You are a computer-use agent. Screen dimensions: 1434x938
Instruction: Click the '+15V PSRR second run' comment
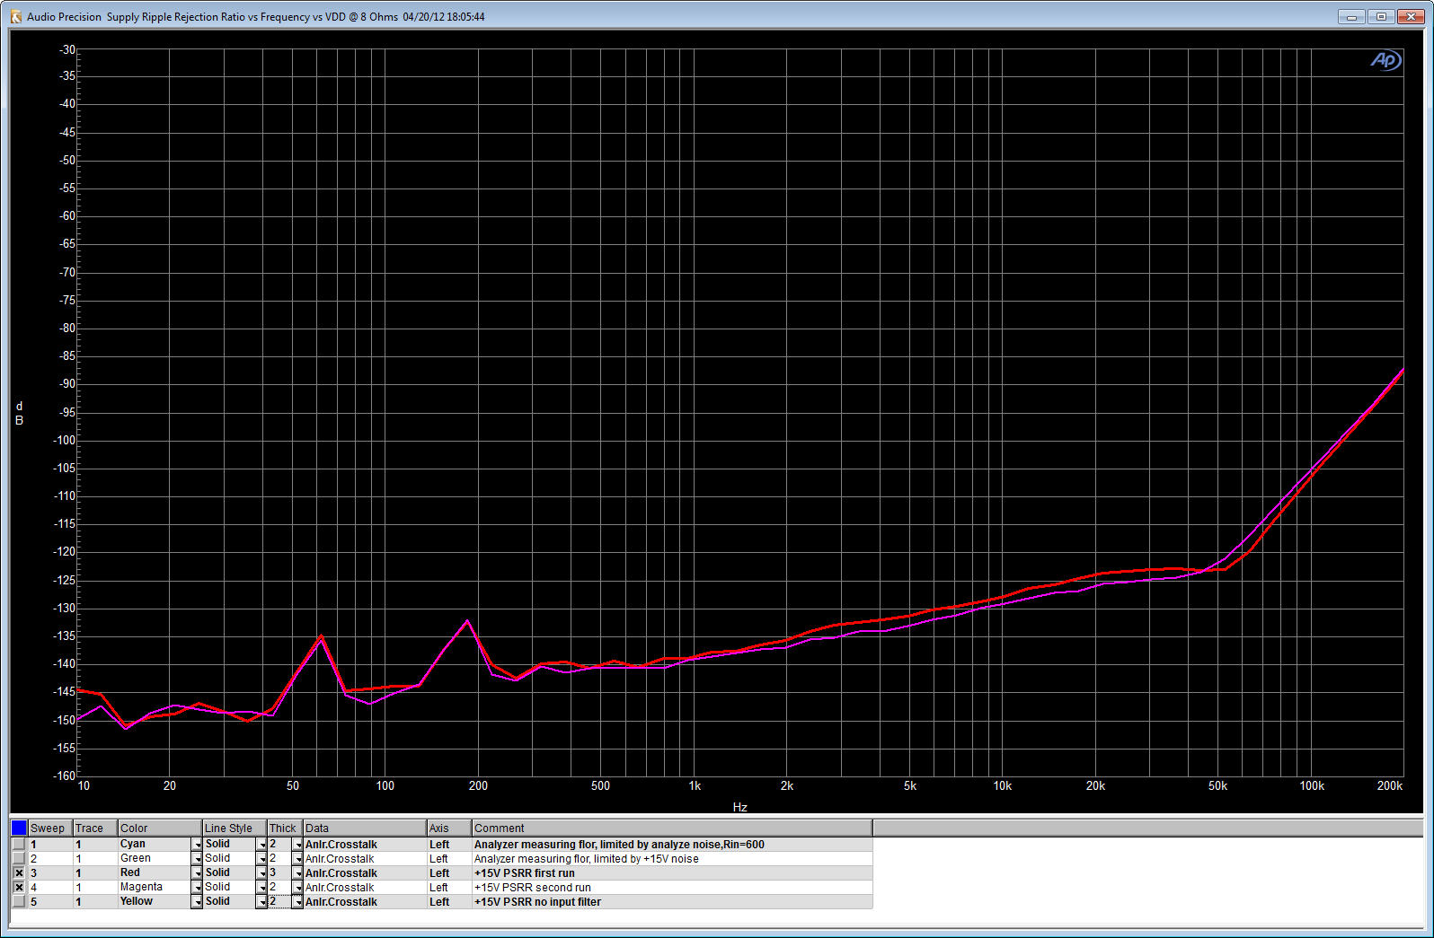(x=533, y=888)
